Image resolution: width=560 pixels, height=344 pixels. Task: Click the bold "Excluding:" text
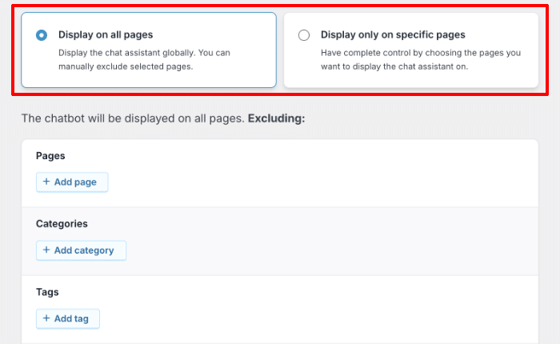click(277, 118)
